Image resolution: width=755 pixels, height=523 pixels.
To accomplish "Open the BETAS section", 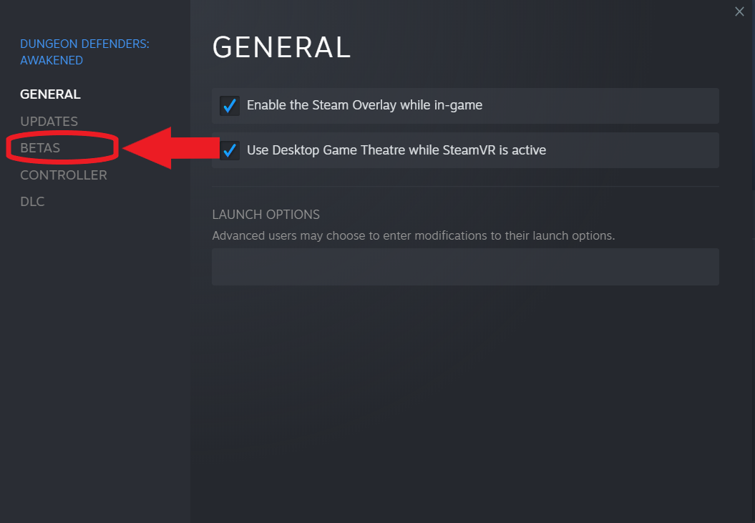I will pyautogui.click(x=40, y=148).
